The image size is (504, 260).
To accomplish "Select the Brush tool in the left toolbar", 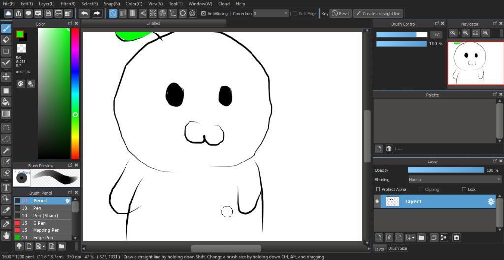I will click(6, 29).
